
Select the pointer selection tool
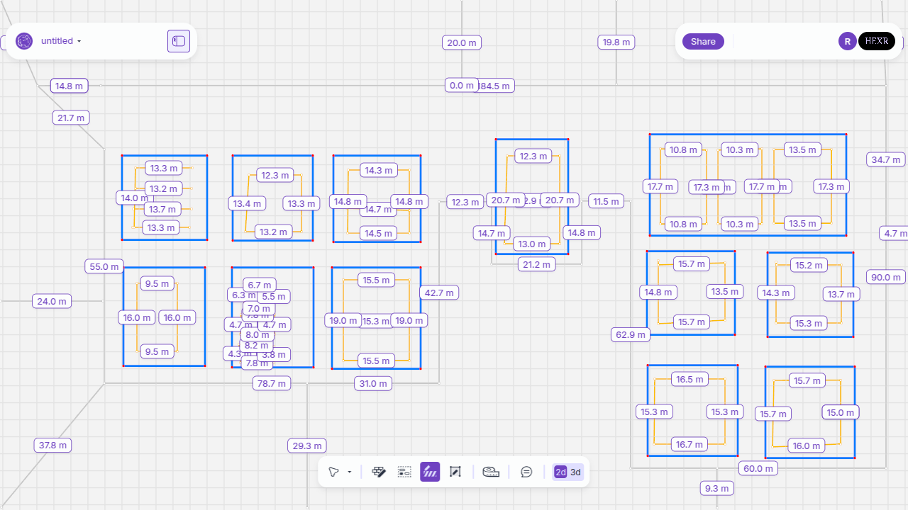click(x=333, y=472)
